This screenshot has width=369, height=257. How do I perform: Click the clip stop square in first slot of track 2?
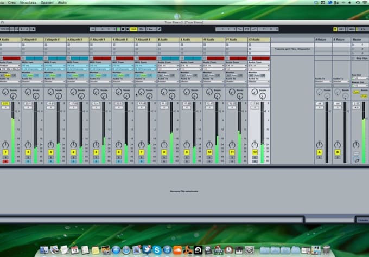(x=23, y=44)
